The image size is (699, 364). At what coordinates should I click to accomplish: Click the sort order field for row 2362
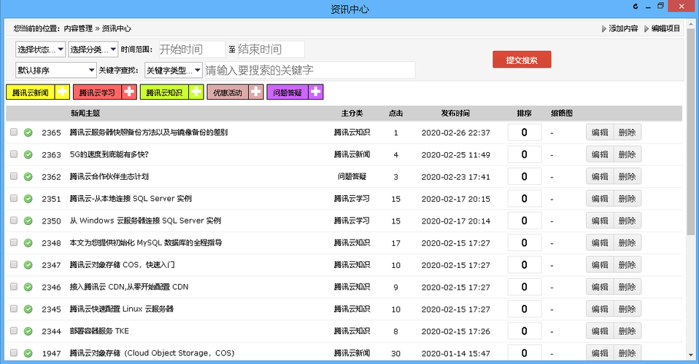(524, 177)
